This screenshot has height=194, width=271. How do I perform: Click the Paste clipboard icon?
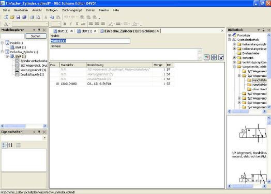pyautogui.click(x=58, y=17)
